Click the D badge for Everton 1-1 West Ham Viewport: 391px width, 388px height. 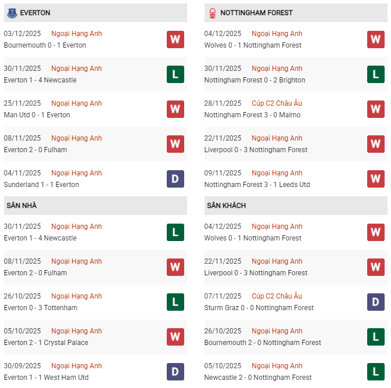(x=175, y=372)
